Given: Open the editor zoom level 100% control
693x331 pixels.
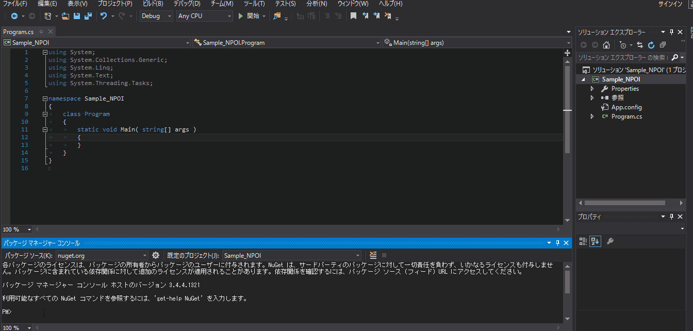Looking at the screenshot, I should click(16, 229).
